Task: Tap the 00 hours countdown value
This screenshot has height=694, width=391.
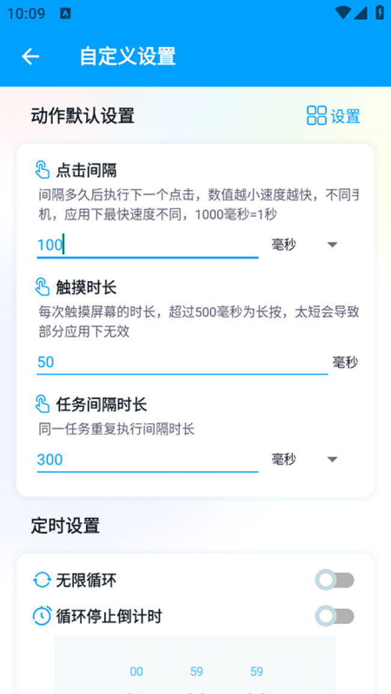Action: (x=137, y=672)
